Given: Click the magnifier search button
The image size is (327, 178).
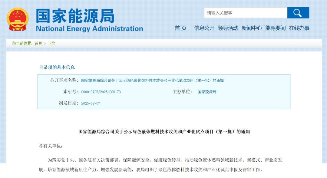Looking at the screenshot, I should [298, 13].
